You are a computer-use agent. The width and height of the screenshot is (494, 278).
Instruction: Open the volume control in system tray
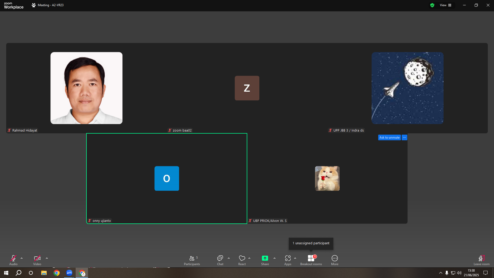459,273
